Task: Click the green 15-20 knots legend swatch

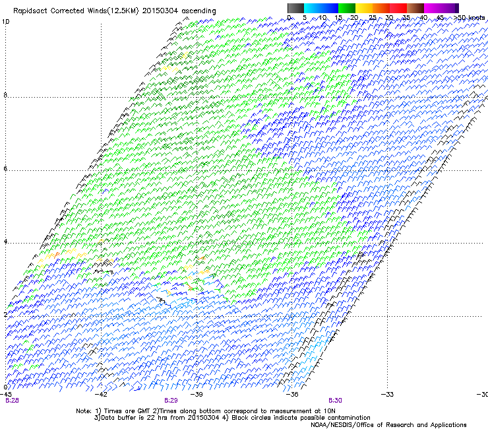Action: pos(347,8)
